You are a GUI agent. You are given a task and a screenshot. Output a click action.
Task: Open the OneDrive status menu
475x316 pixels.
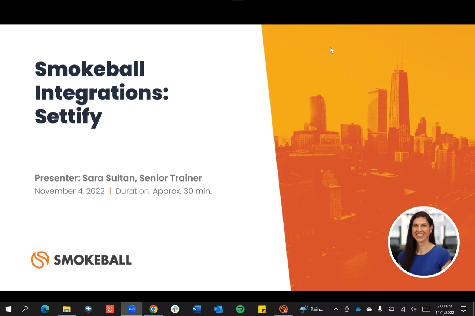tap(358, 309)
